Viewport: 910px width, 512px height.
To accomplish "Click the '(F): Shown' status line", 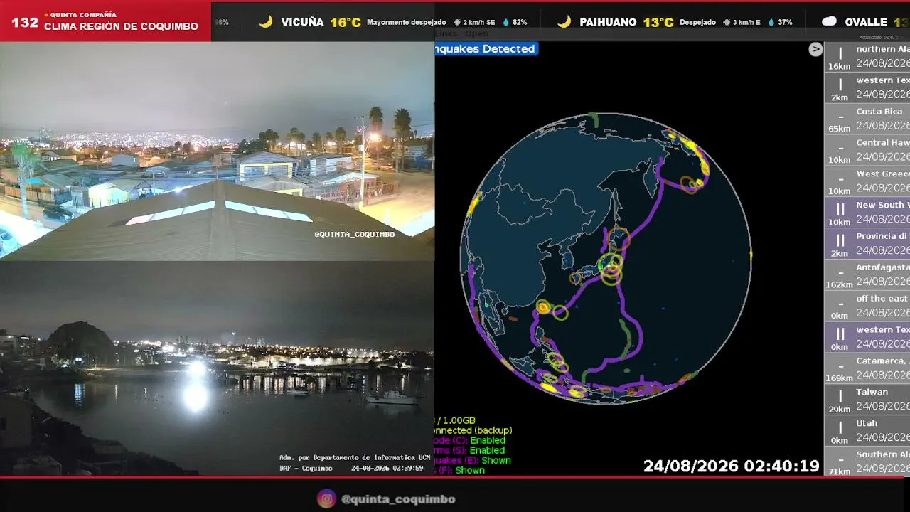I will (460, 470).
